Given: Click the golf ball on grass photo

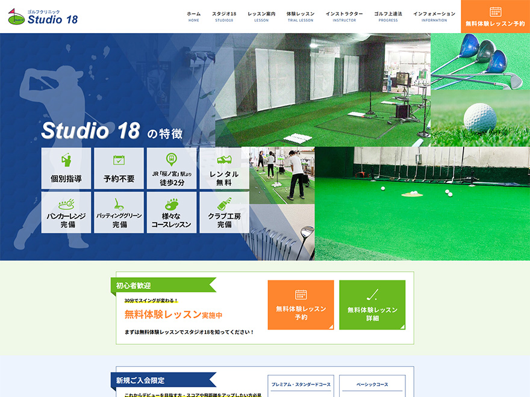Looking at the screenshot, I should pos(481,118).
